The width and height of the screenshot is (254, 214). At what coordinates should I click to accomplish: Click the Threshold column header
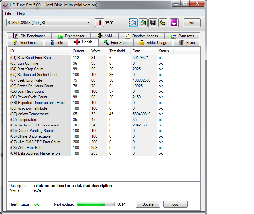(x=119, y=51)
